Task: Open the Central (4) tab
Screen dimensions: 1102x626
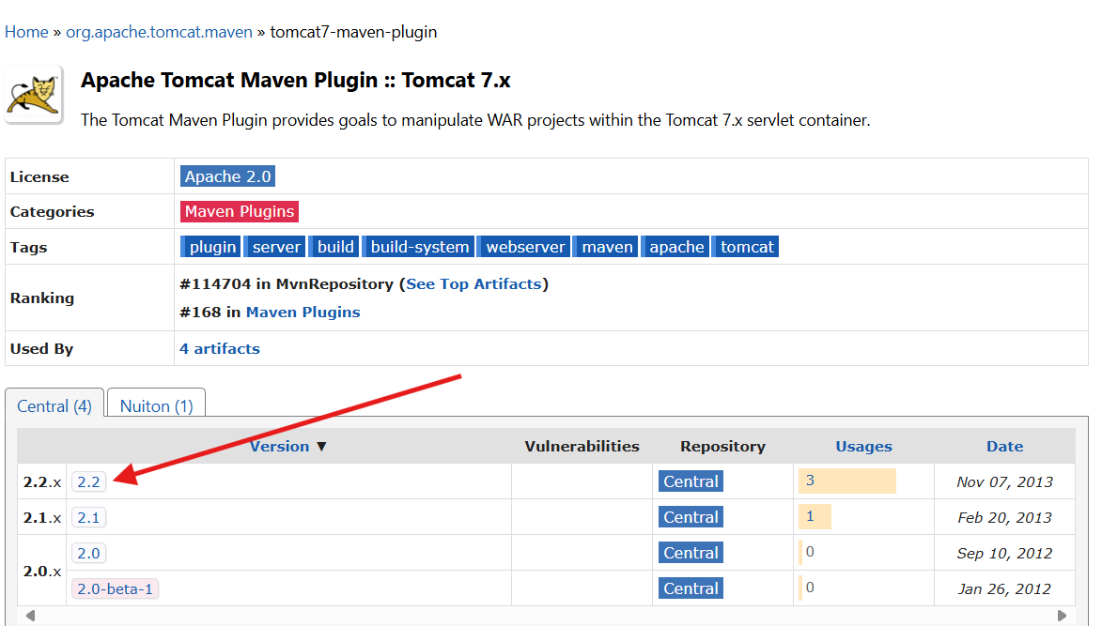Action: 54,406
